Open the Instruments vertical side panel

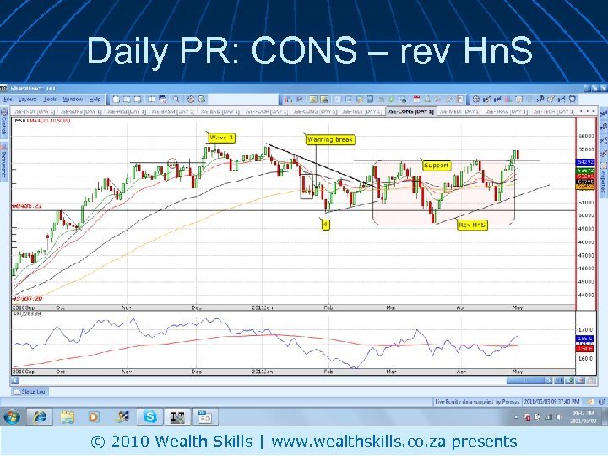4,161
